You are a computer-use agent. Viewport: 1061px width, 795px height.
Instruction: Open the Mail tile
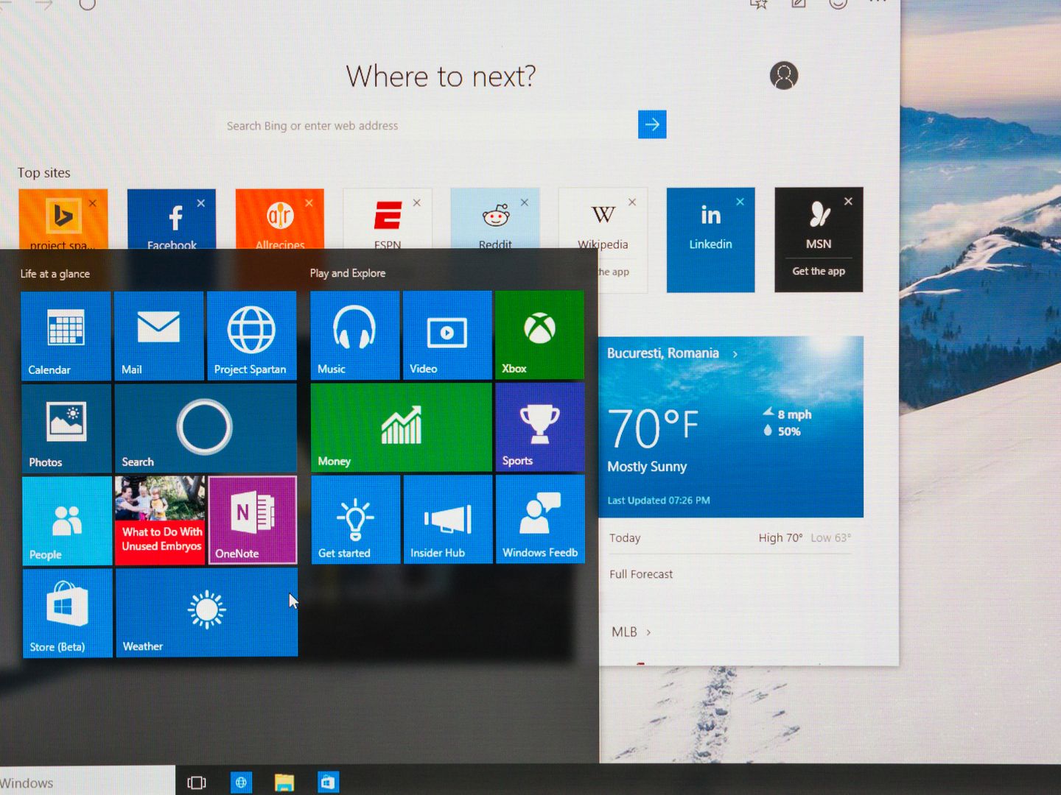tap(158, 336)
